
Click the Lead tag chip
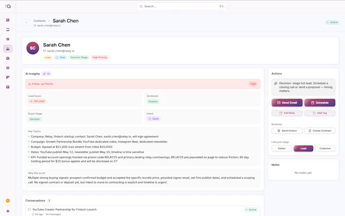(x=47, y=58)
